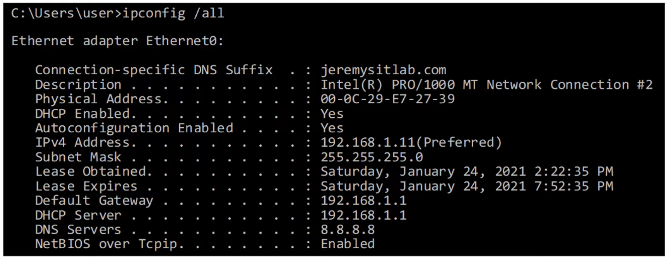Click the Autoconfiguration Enabled Yes value
The width and height of the screenshot is (670, 260).
(332, 128)
